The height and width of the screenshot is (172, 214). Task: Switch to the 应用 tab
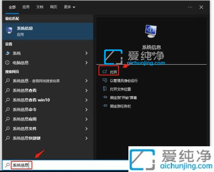(x=26, y=7)
